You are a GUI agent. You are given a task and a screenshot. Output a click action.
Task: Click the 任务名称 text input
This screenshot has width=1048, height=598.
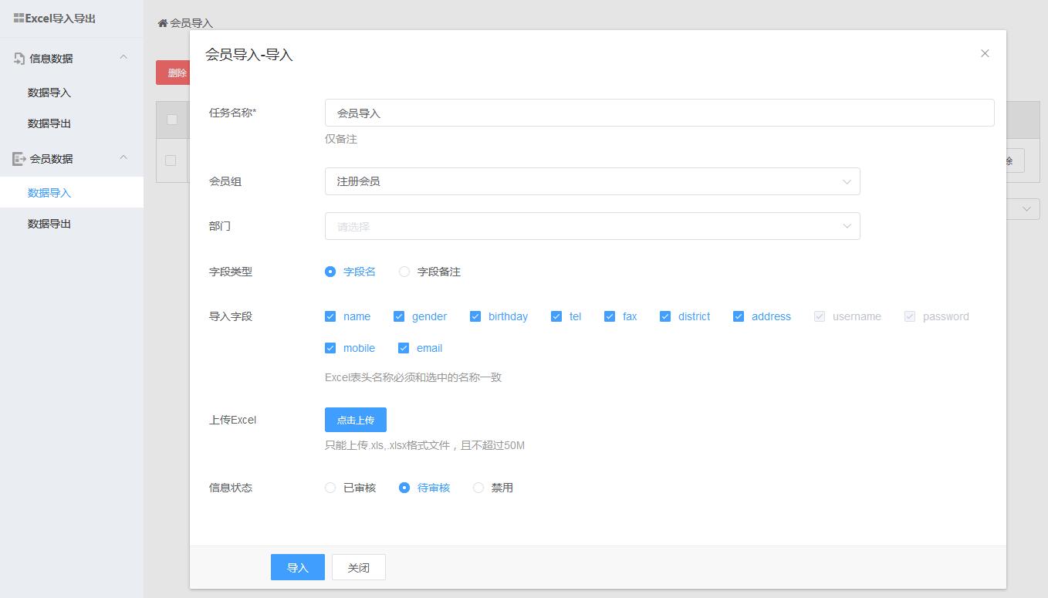(x=659, y=113)
